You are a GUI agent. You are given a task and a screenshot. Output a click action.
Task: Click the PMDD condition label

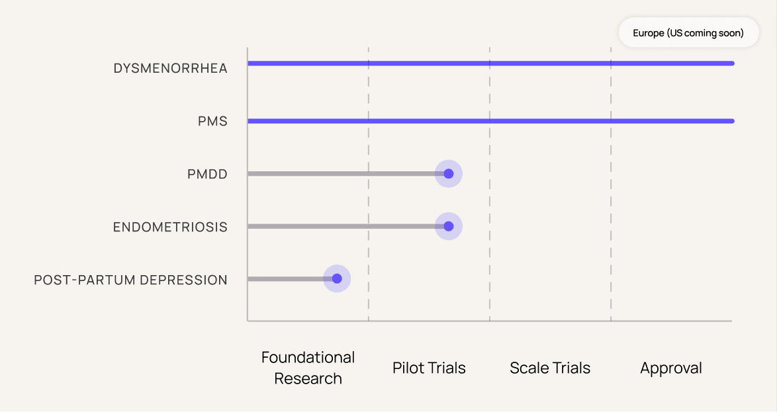tap(207, 175)
